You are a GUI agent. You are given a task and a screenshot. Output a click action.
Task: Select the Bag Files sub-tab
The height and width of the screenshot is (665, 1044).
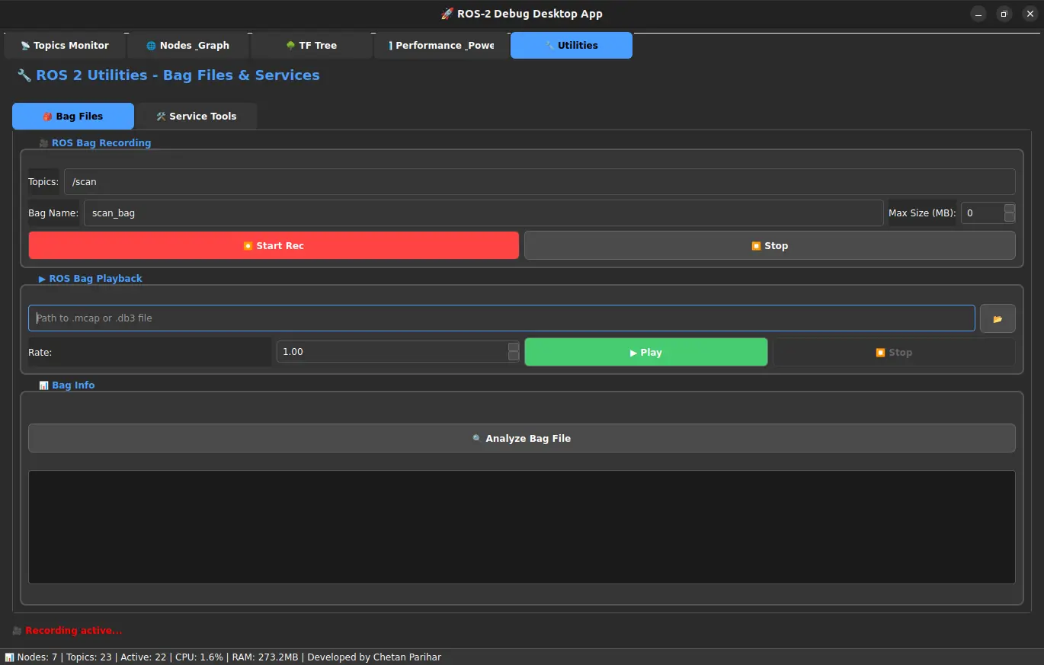[x=73, y=117]
